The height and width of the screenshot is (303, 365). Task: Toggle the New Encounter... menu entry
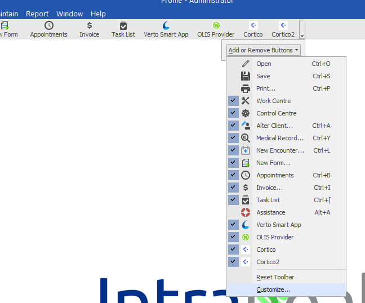[x=280, y=150]
